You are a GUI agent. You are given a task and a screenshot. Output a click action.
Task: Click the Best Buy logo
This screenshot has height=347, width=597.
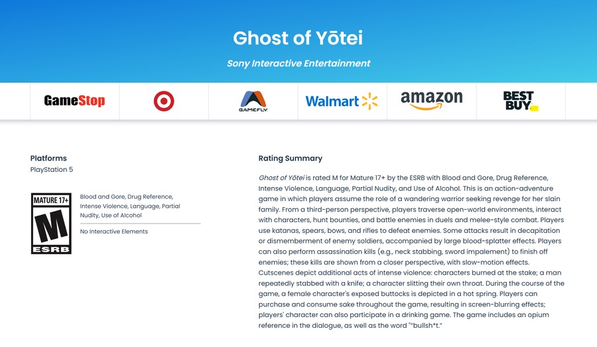[x=521, y=101]
